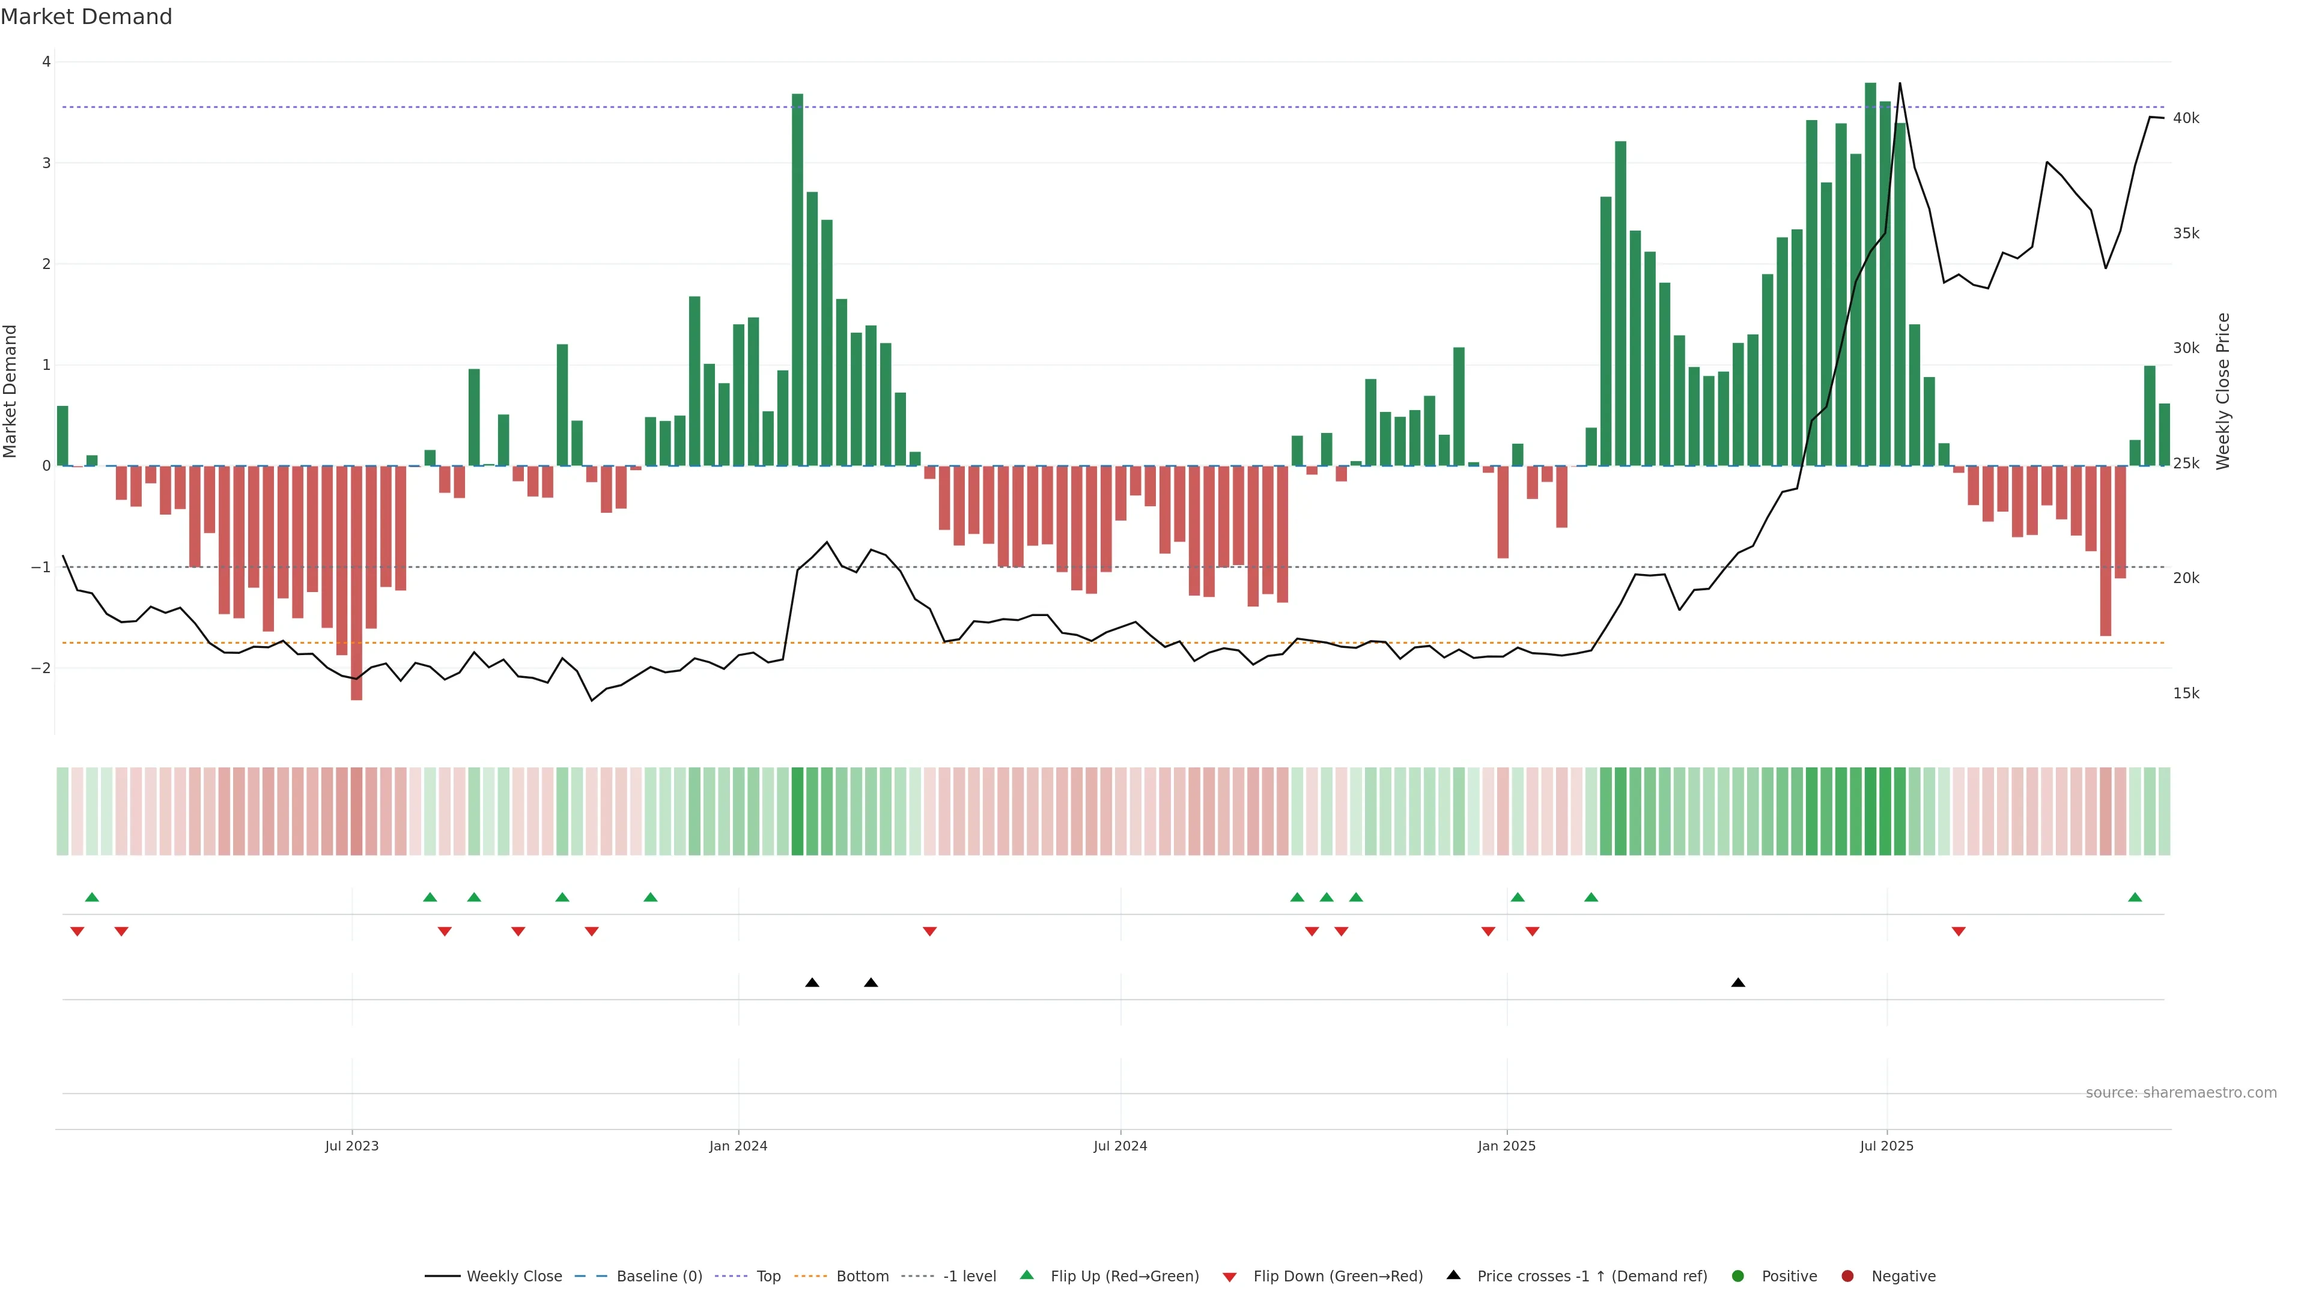The width and height of the screenshot is (2307, 1297).
Task: Click the Positive green circle legend icon
Action: [1738, 1277]
